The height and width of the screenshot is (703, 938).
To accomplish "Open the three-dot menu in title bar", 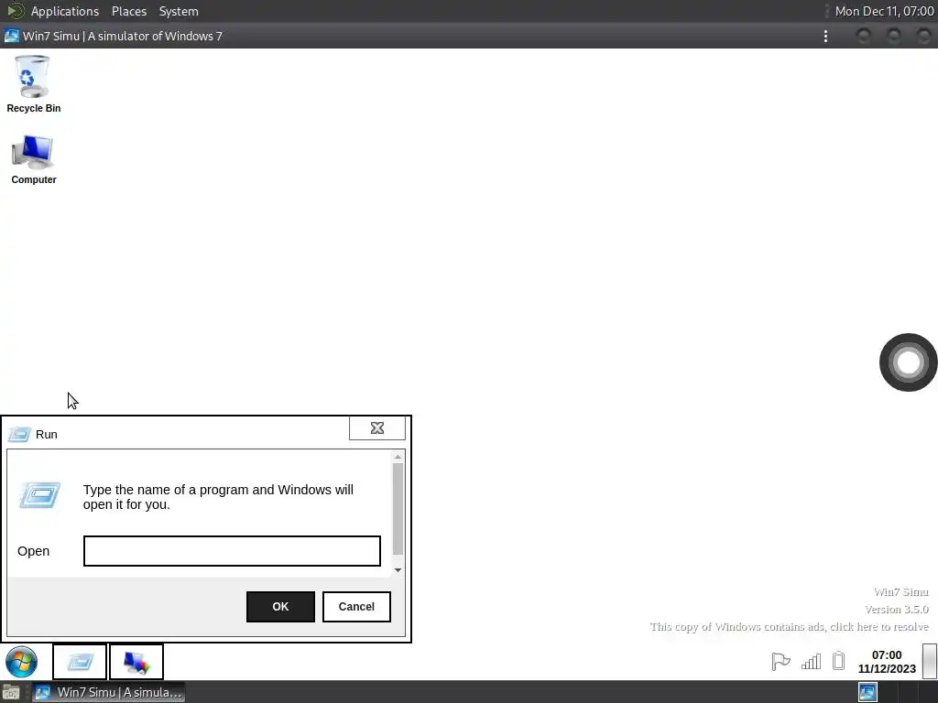I will click(x=825, y=36).
